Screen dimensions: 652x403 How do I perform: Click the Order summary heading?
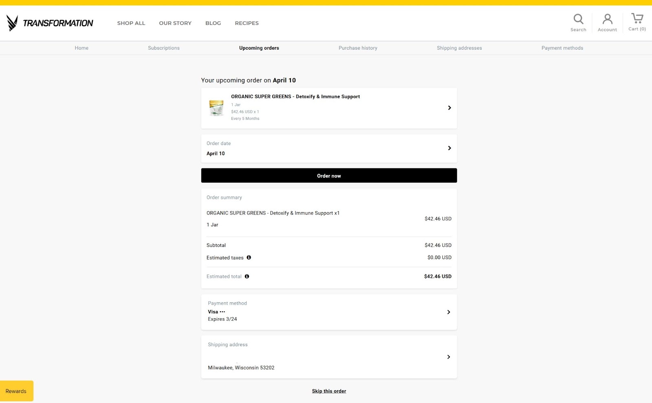tap(224, 197)
